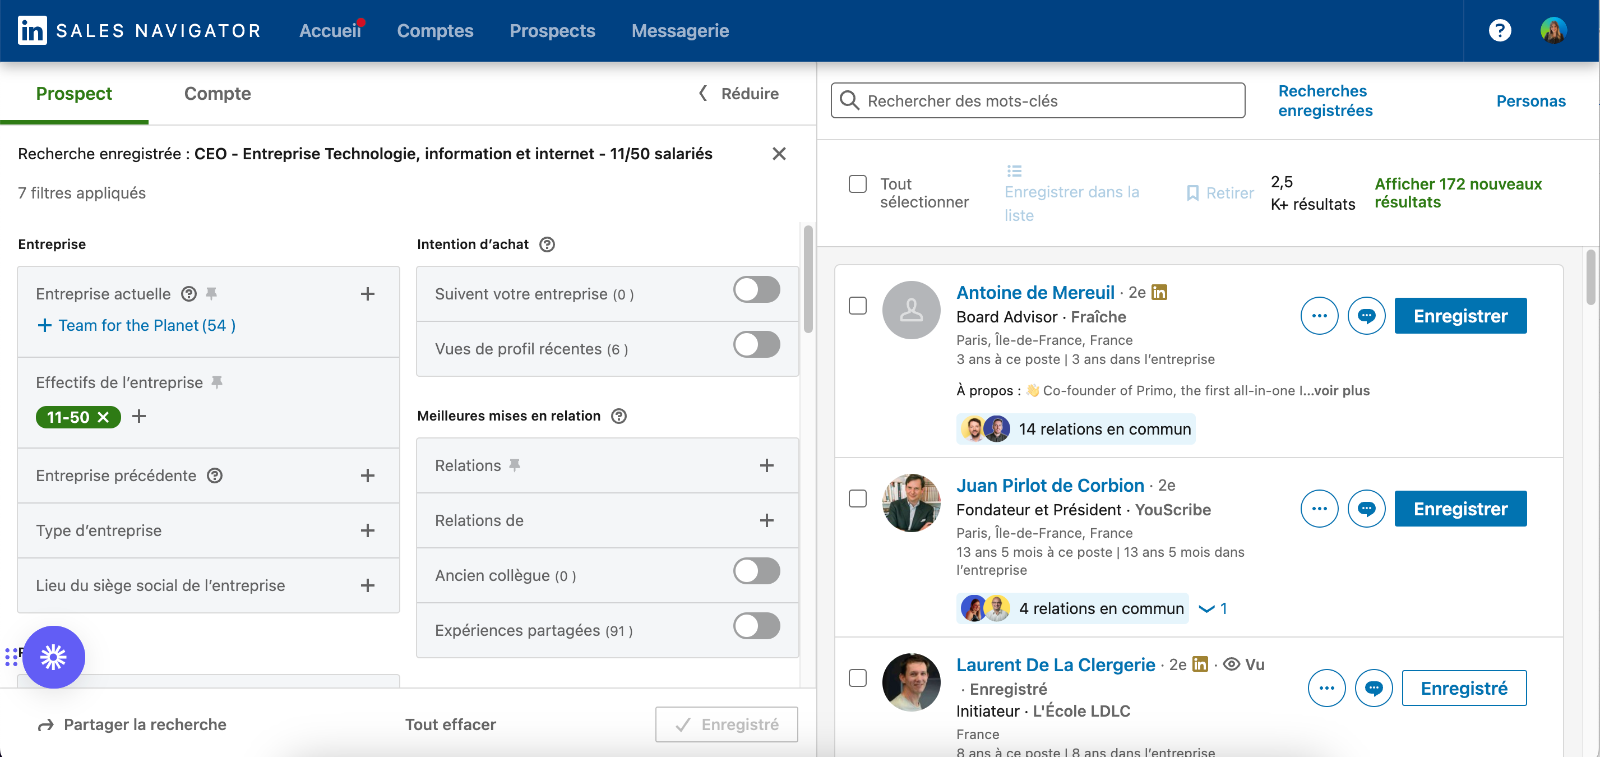The image size is (1600, 757).
Task: Check the Tout sélectionner checkbox
Action: tap(857, 184)
